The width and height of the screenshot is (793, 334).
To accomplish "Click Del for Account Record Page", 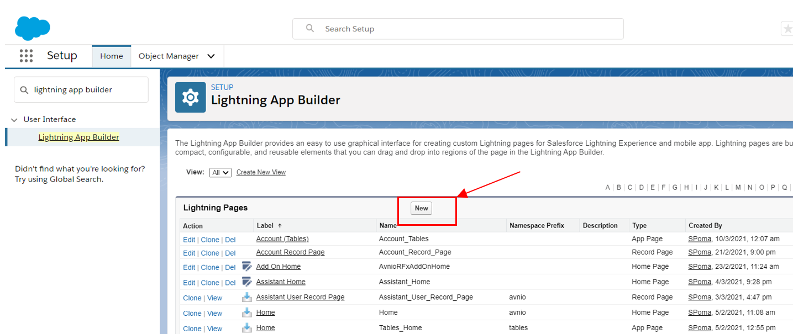I will [x=230, y=252].
